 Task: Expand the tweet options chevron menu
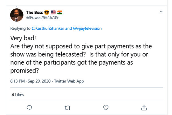[x=161, y=12]
